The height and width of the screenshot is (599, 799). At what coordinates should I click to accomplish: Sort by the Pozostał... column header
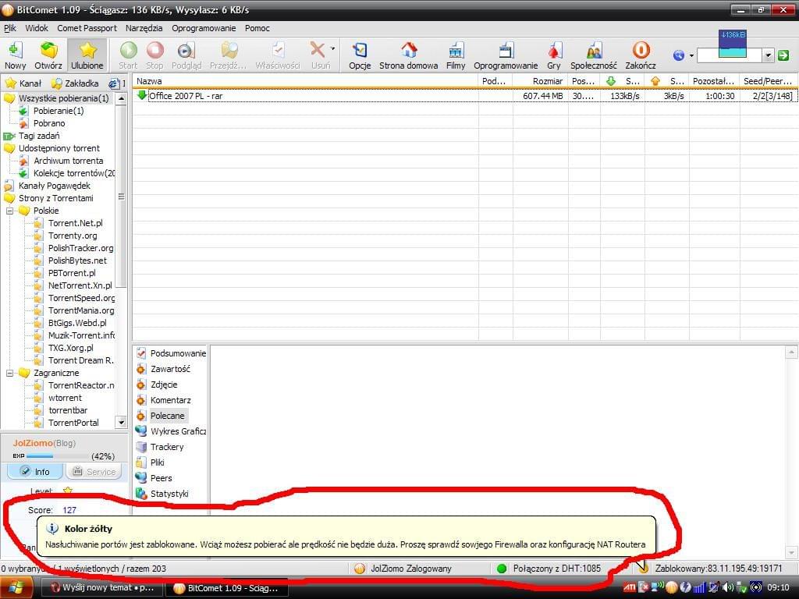(714, 81)
